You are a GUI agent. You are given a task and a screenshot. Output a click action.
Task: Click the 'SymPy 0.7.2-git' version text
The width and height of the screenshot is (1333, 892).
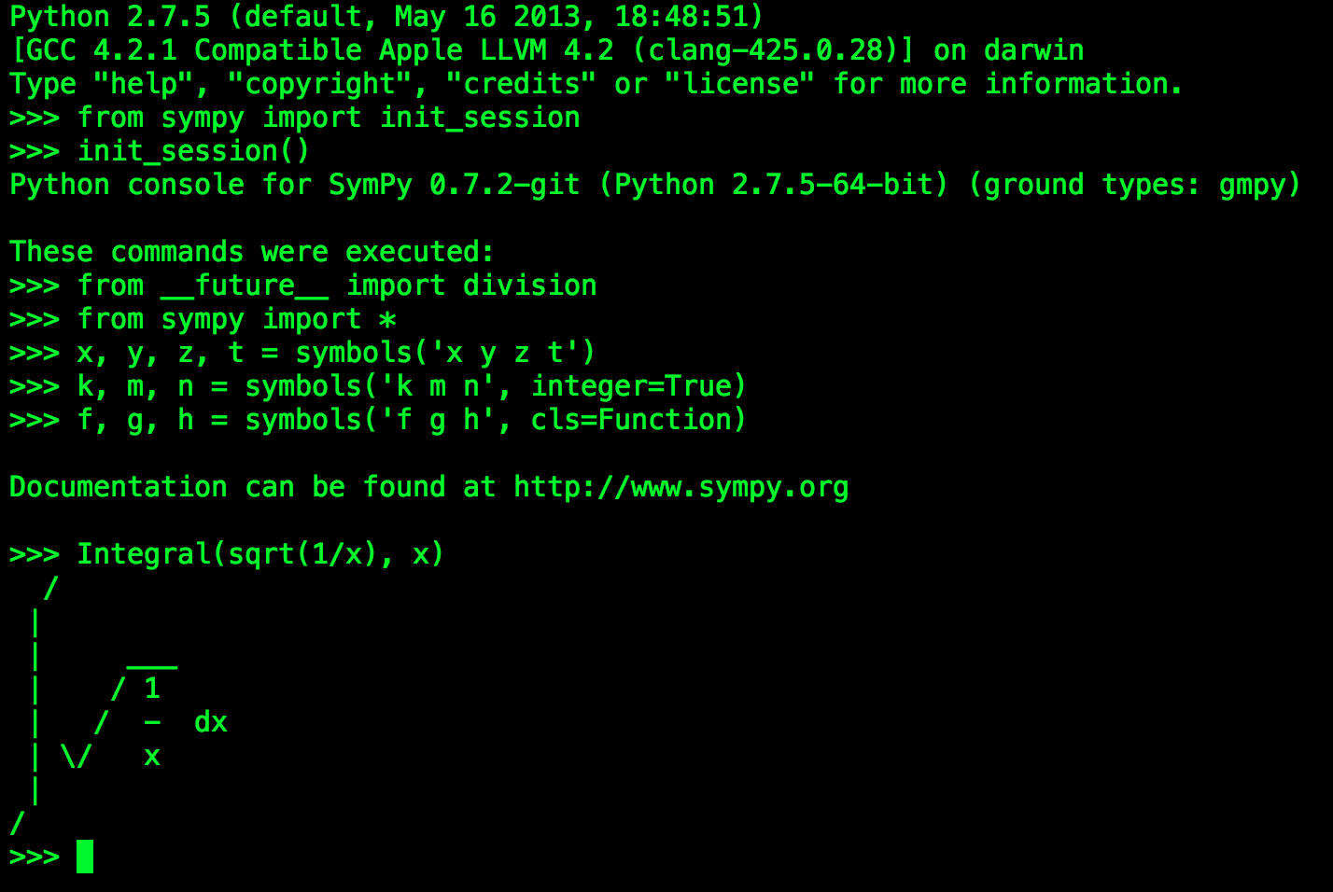454,185
